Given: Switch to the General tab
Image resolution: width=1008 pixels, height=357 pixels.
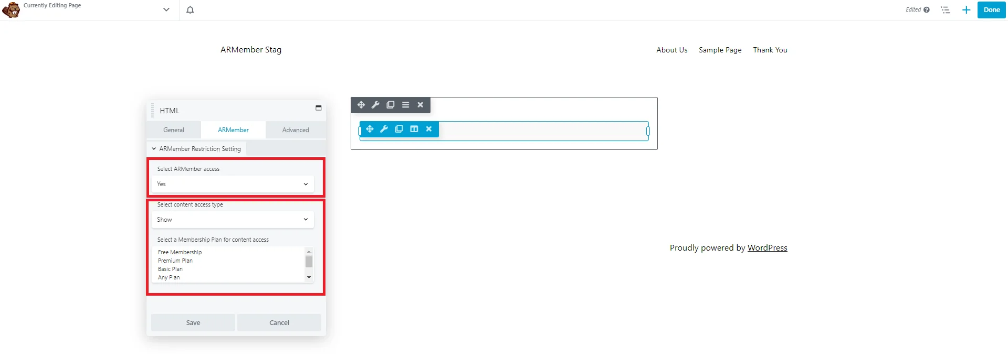Looking at the screenshot, I should point(173,130).
